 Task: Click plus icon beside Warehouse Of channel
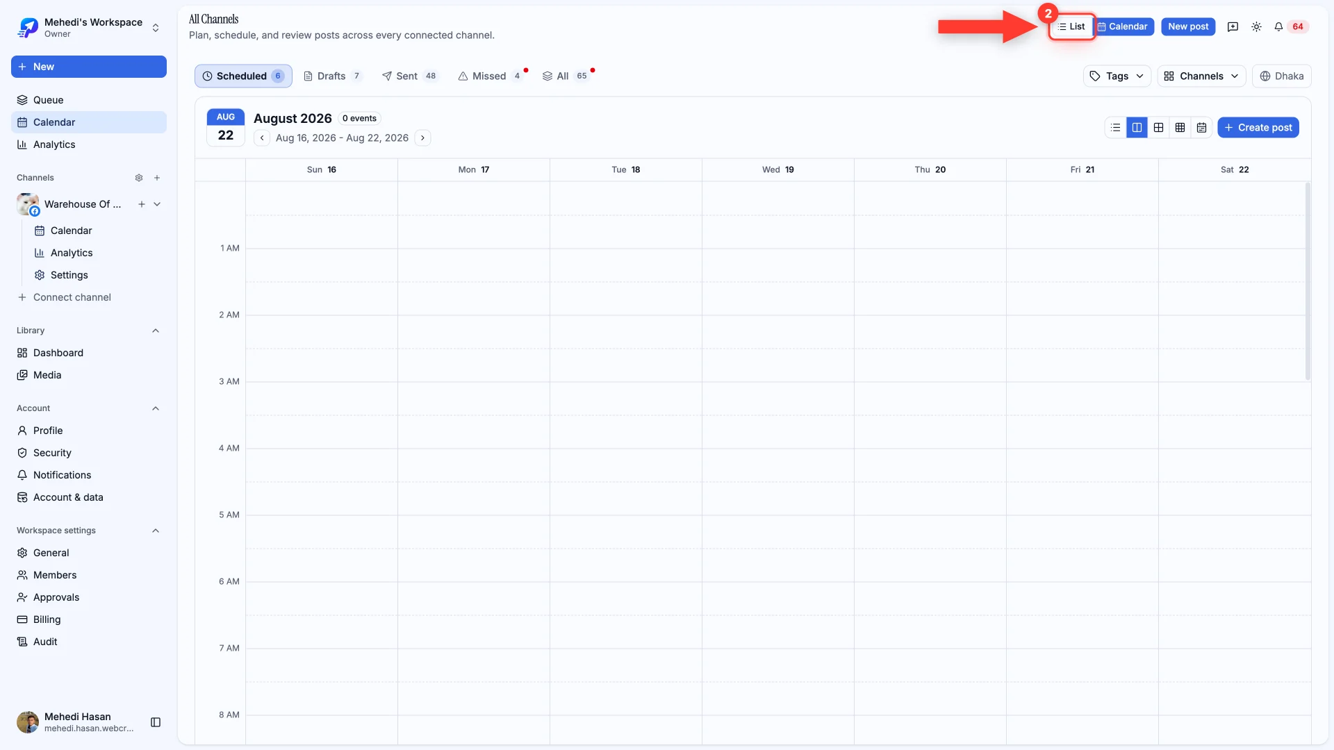142,204
